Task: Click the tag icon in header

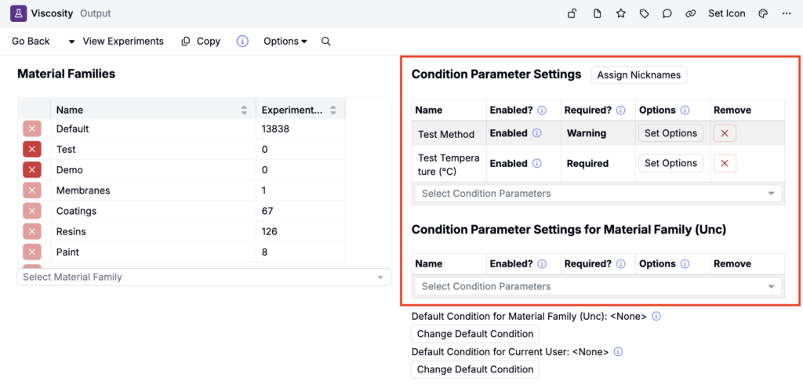Action: (x=645, y=14)
